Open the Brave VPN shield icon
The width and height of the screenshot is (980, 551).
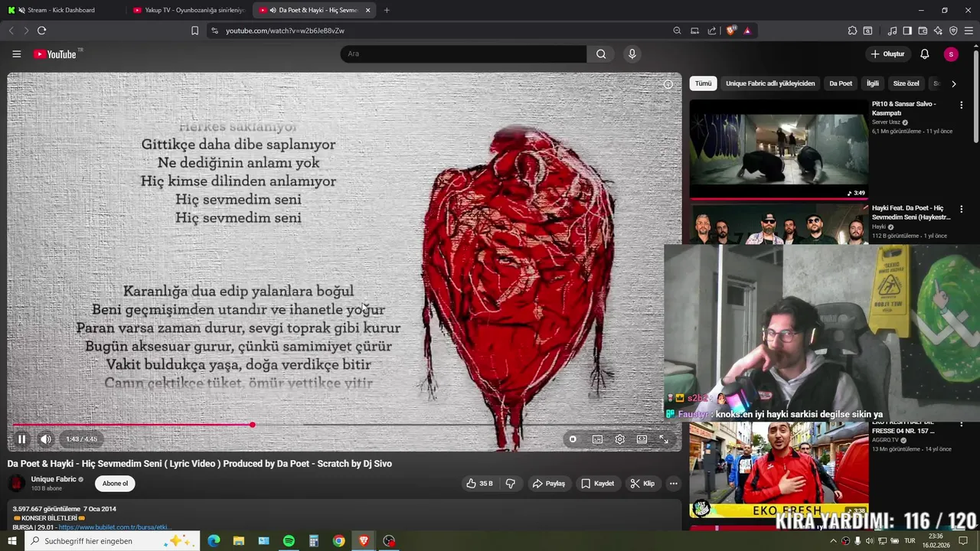pyautogui.click(x=953, y=31)
